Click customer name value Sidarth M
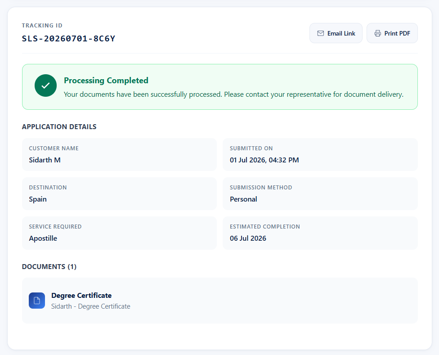 point(45,160)
